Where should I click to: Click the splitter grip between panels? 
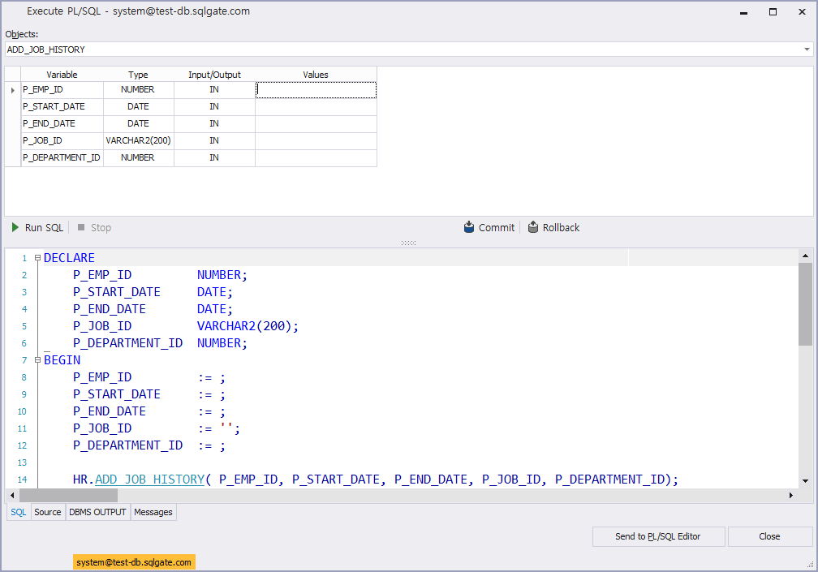pos(408,243)
